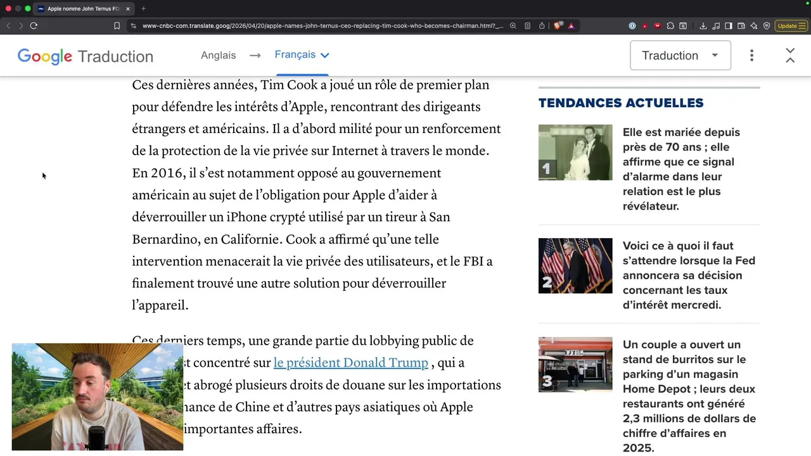811x456 pixels.
Task: Open reader mode icon
Action: tap(527, 26)
